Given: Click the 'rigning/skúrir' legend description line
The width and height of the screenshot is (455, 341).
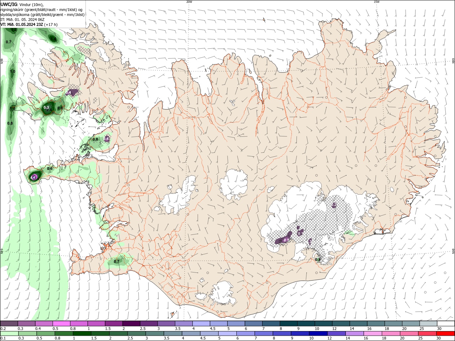Looking at the screenshot, I should pyautogui.click(x=42, y=10).
